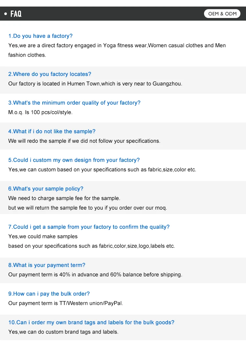Click the bullet dot beside FAQ
246x347 pixels.
6,14
